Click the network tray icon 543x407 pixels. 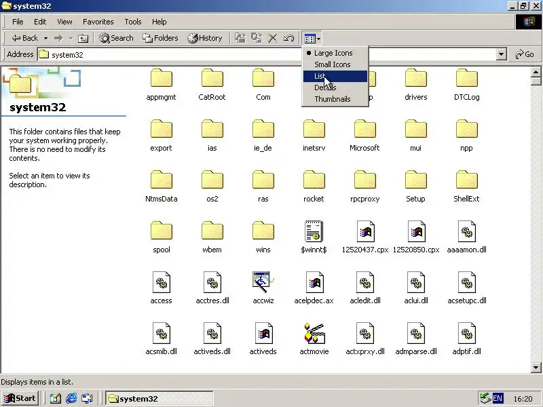tap(485, 399)
